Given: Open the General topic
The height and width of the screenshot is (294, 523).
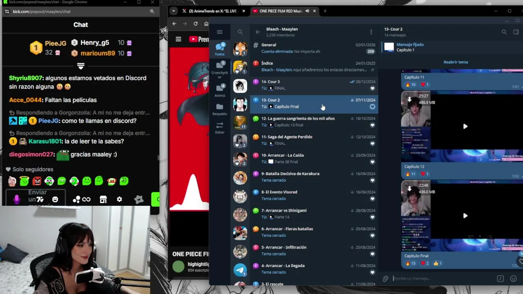Looking at the screenshot, I should click(314, 48).
